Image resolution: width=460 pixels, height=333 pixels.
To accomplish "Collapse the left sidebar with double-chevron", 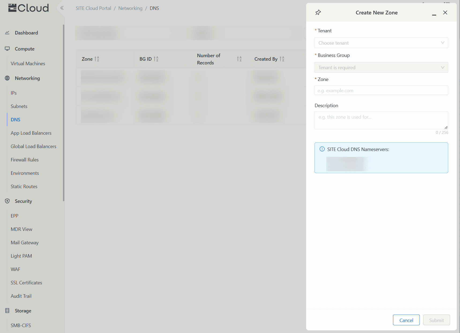I will point(62,8).
